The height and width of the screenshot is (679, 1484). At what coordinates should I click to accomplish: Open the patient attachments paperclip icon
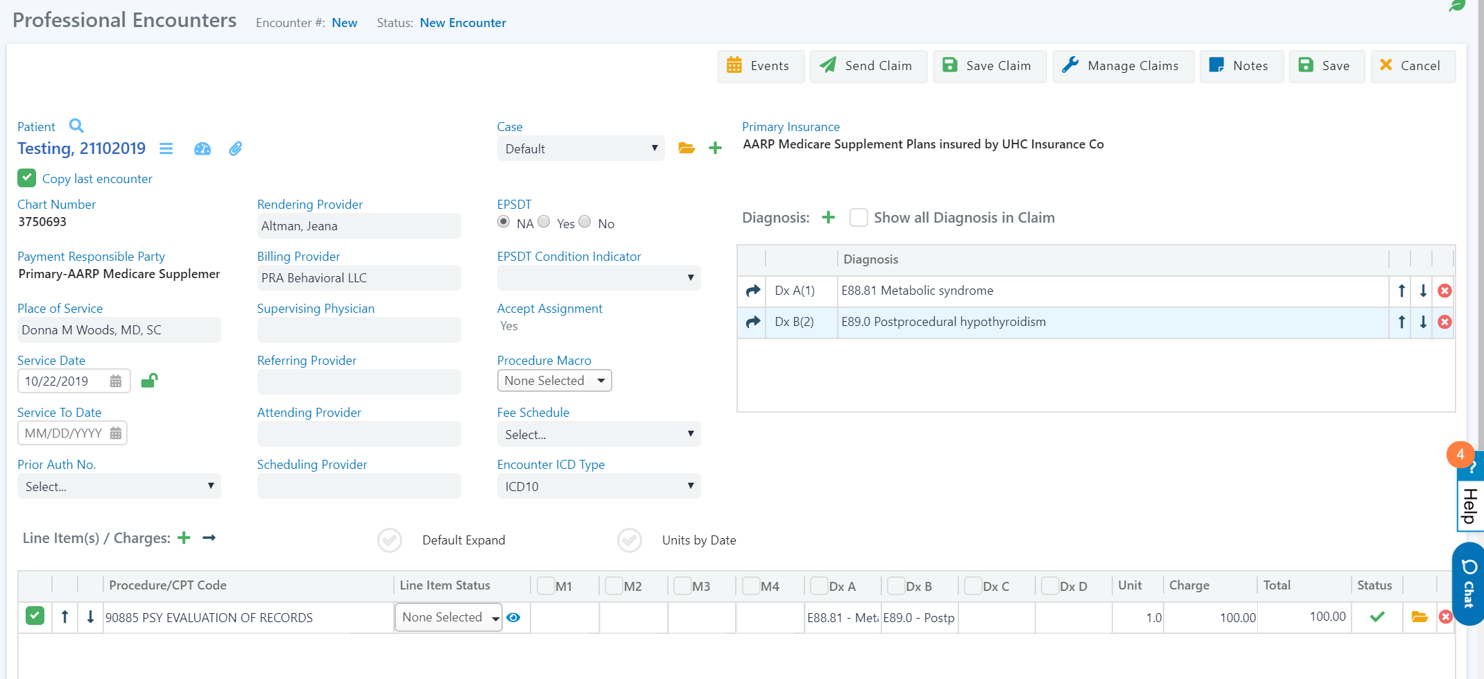pyautogui.click(x=236, y=148)
